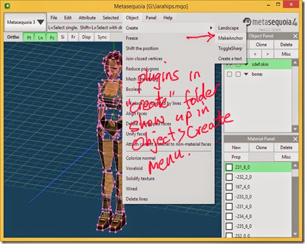Viewport: 305px width, 244px height.
Task: Close the Object Panel with its X
Action: [x=295, y=36]
